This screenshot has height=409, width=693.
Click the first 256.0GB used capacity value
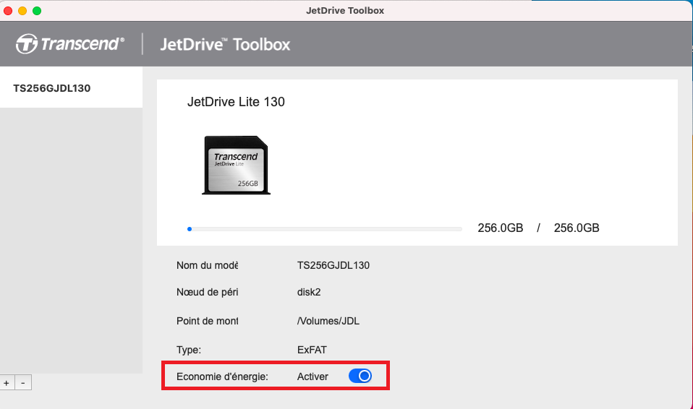point(501,228)
